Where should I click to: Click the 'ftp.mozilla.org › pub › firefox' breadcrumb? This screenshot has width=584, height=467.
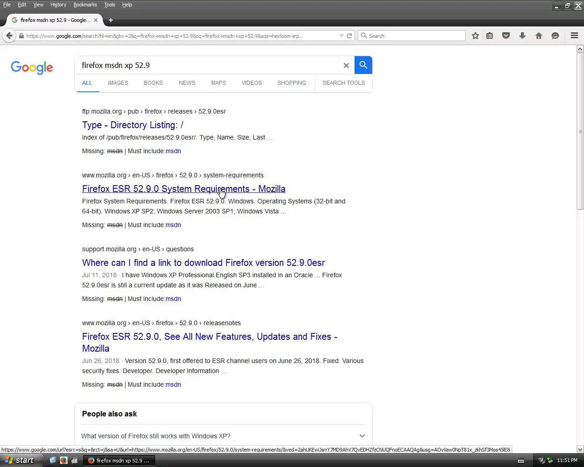tap(154, 111)
